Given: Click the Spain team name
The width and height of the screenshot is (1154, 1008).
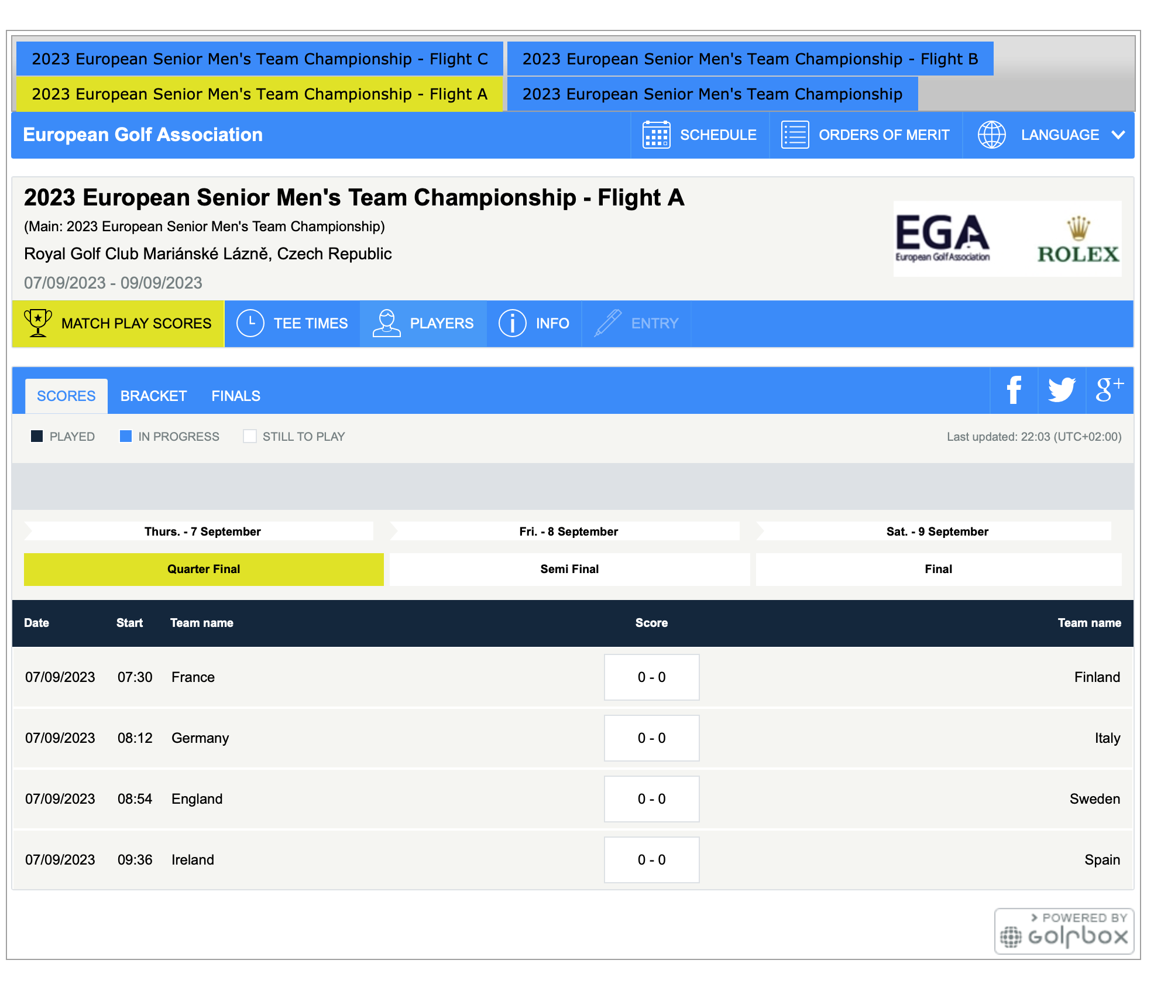Looking at the screenshot, I should click(1103, 860).
